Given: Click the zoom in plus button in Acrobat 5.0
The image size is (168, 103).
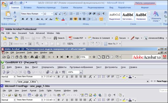Looking at the screenshot, I should pyautogui.click(x=94, y=57).
